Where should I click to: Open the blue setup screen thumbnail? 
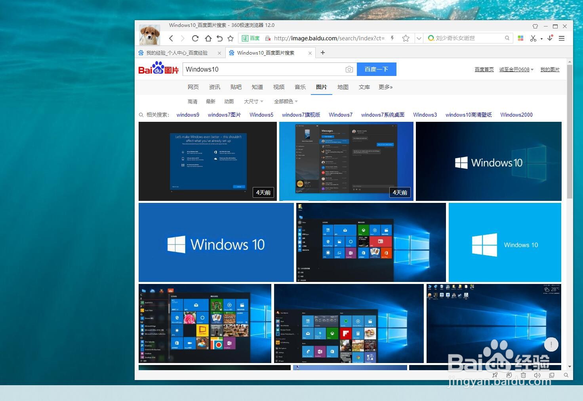click(208, 161)
